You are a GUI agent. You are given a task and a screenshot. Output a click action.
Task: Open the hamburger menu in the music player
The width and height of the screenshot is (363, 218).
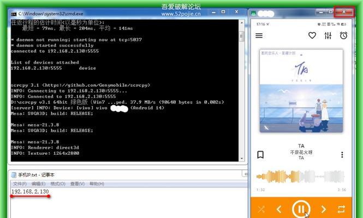[259, 35]
